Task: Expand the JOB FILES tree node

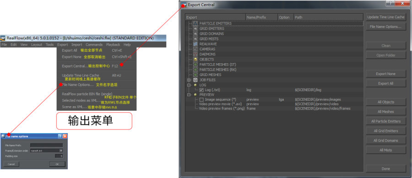Action: coord(189,80)
